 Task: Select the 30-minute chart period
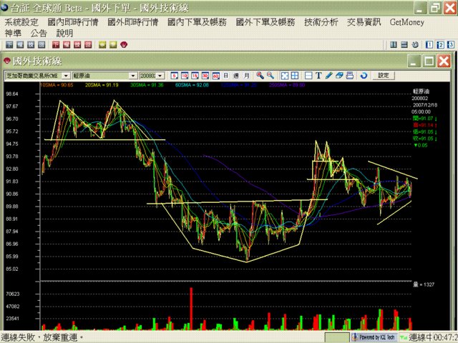pyautogui.click(x=205, y=76)
